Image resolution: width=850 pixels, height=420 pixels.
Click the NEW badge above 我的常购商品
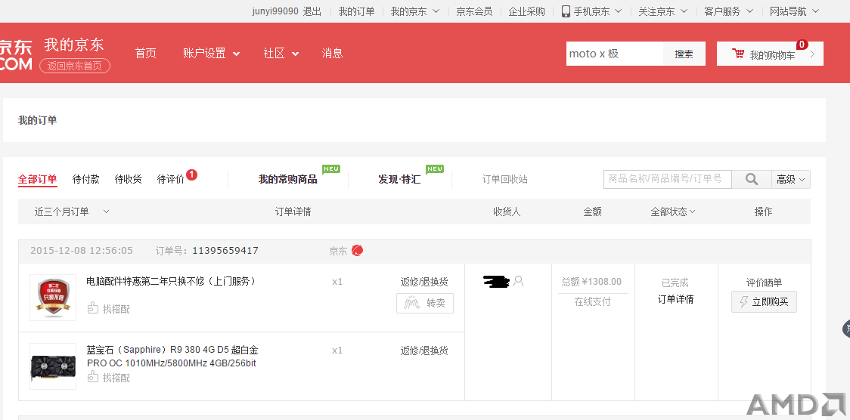pyautogui.click(x=331, y=169)
